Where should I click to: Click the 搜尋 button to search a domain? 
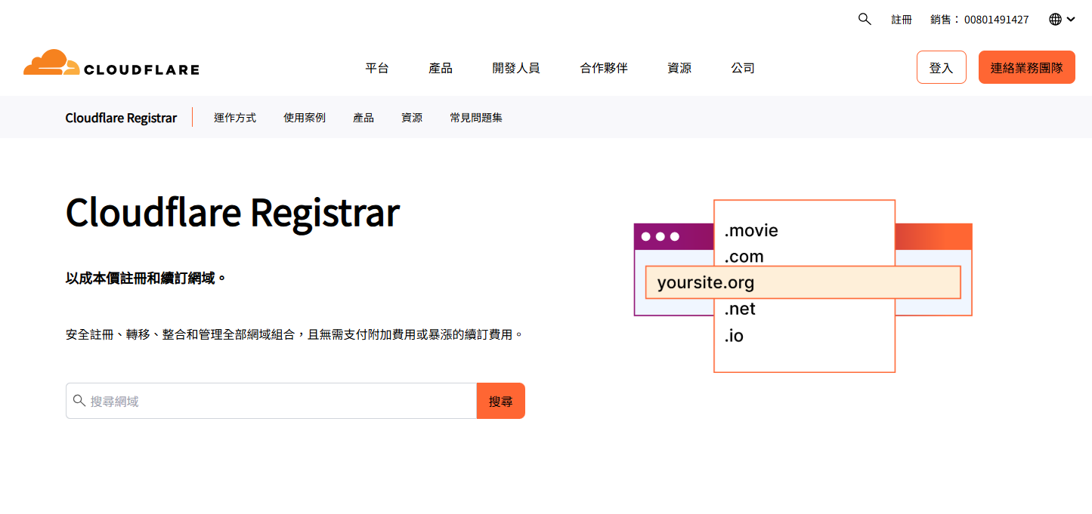coord(500,401)
